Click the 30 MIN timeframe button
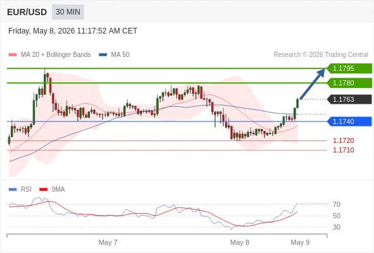 (68, 12)
